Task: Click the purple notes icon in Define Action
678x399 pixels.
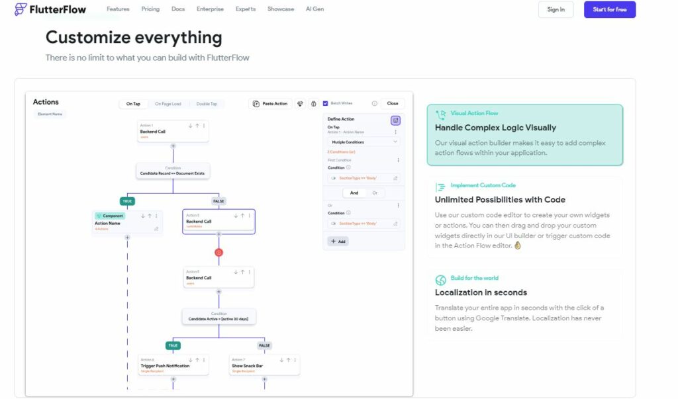Action: point(395,120)
